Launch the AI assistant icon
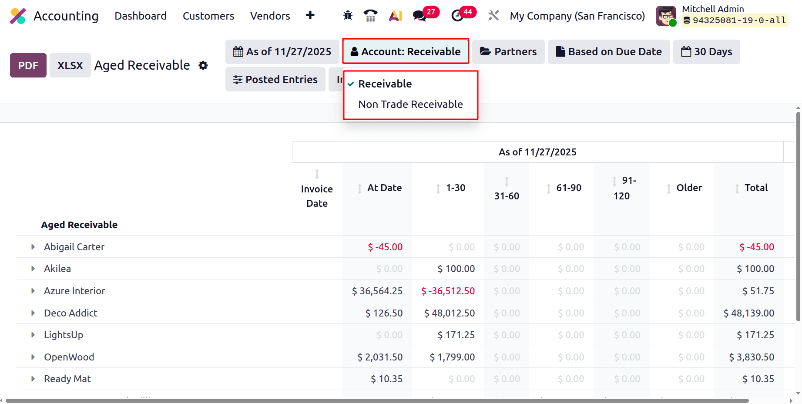The image size is (802, 404). click(x=396, y=16)
